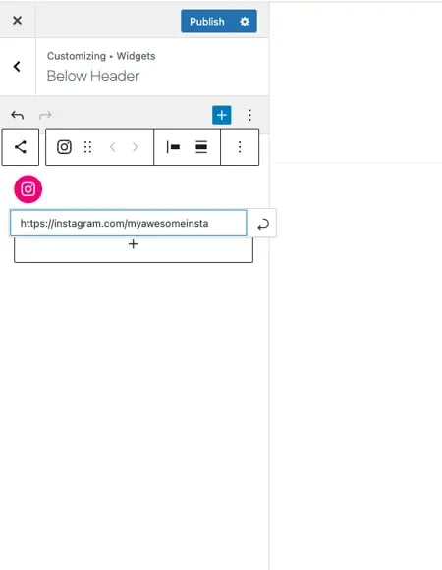Undo the last change

pos(18,115)
